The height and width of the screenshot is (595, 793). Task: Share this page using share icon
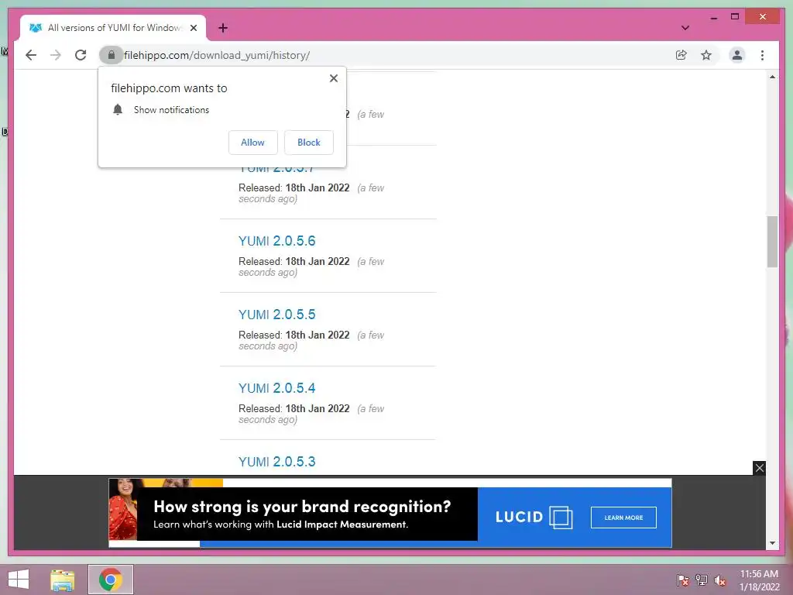tap(681, 55)
